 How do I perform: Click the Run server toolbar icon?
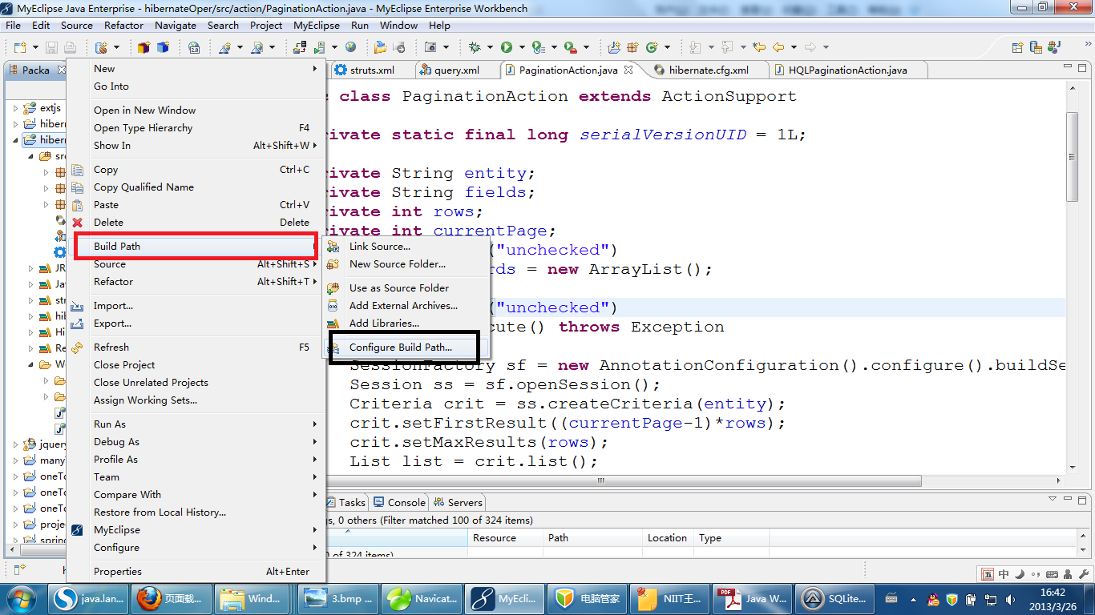coord(319,47)
